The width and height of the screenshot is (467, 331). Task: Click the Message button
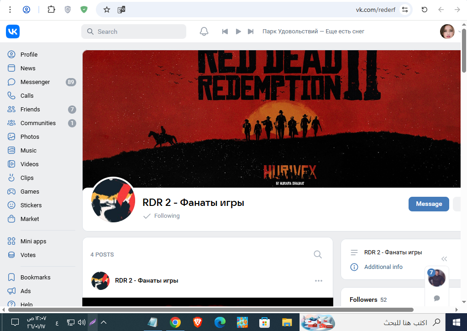[429, 204]
